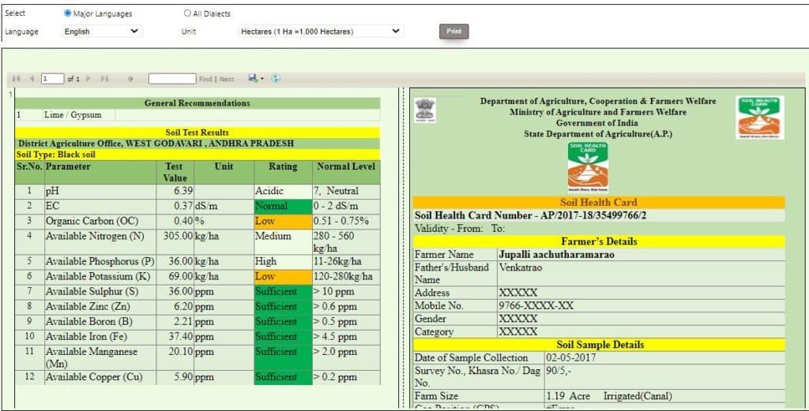Image resolution: width=809 pixels, height=411 pixels.
Task: Click Available Boron (B) row label
Action: pos(88,321)
